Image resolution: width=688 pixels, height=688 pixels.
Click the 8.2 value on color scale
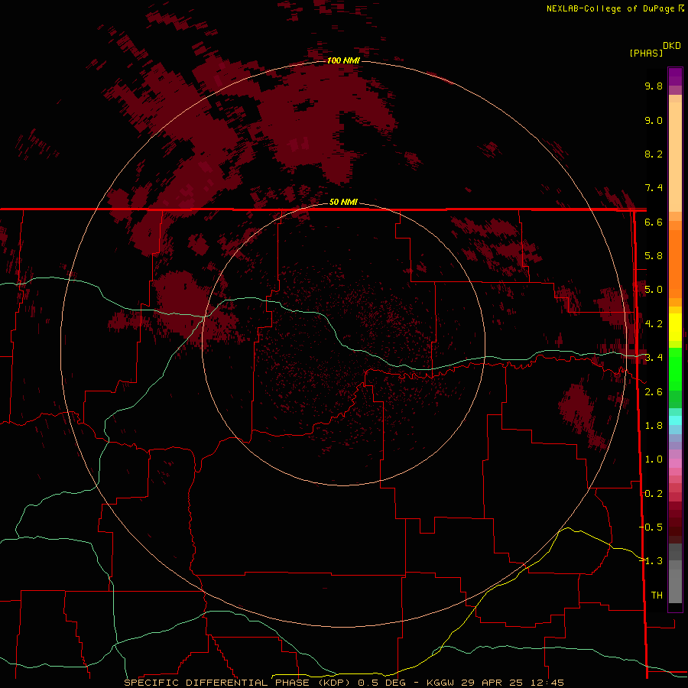coord(654,154)
